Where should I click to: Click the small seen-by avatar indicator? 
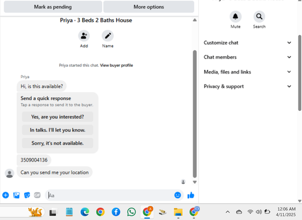click(x=183, y=182)
